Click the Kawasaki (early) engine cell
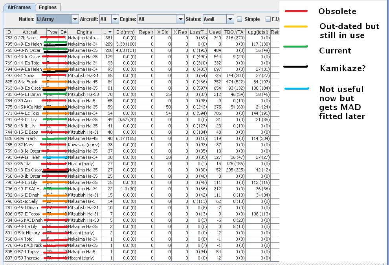 (x=84, y=145)
